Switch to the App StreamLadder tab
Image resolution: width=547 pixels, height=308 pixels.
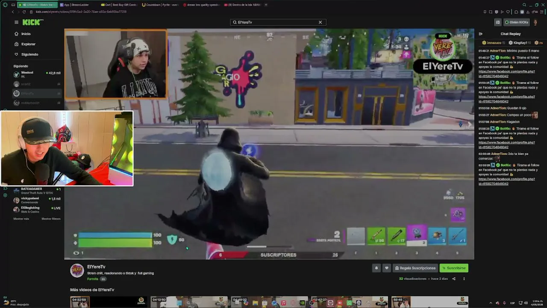coord(77,5)
